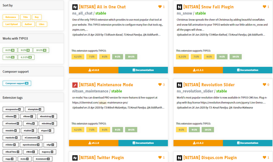Click the Disqus.com Plugin extension logo icon

(x=179, y=157)
